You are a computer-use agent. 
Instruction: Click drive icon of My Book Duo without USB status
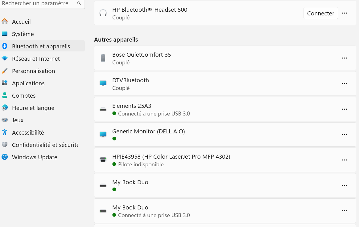(103, 185)
